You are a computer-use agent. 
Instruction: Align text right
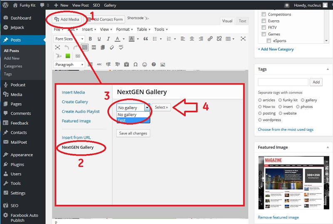pyautogui.click(x=201, y=39)
